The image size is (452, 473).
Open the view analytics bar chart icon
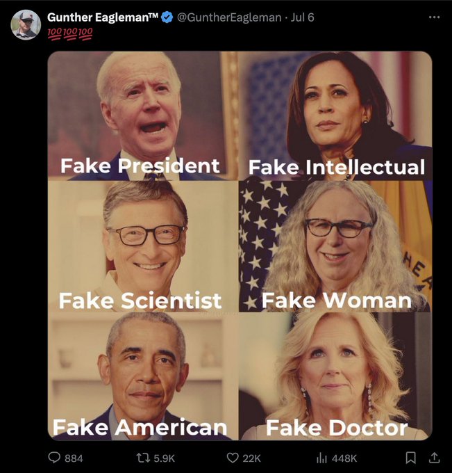pos(321,458)
